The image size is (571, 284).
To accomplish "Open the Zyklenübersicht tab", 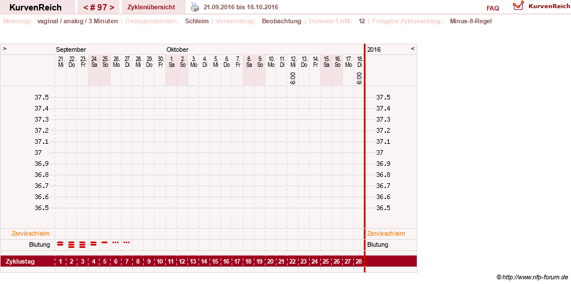I will [x=151, y=8].
